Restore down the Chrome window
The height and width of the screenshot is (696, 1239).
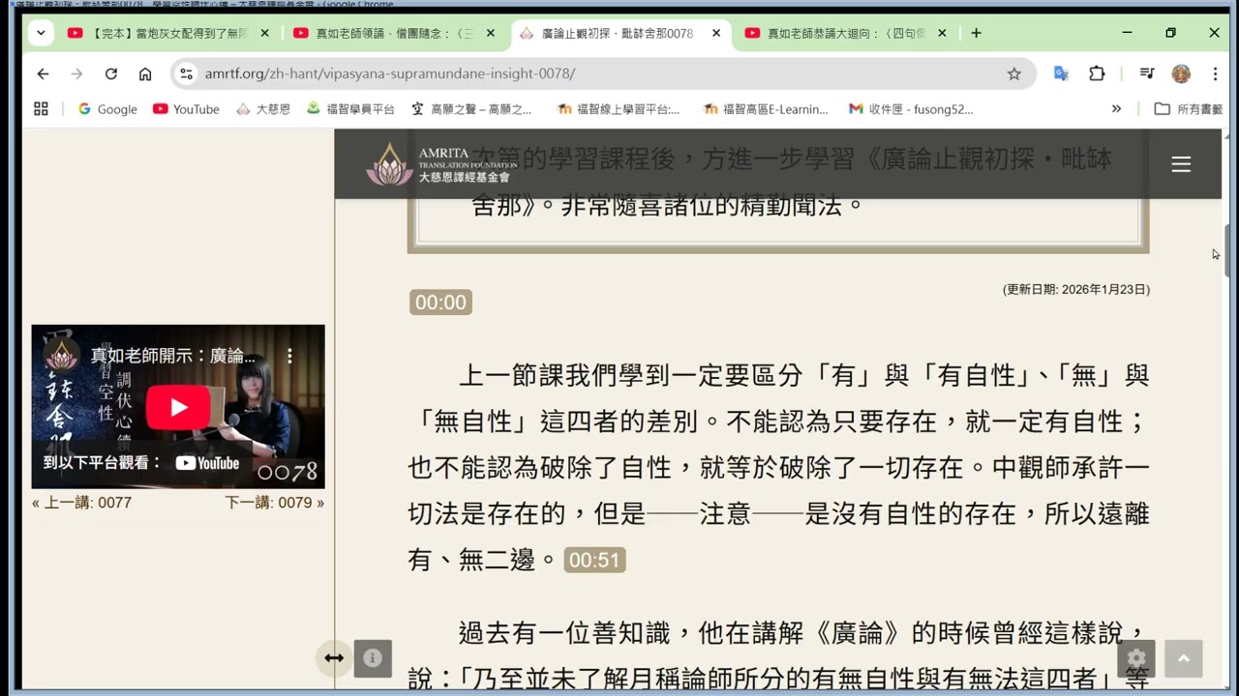(x=1170, y=33)
